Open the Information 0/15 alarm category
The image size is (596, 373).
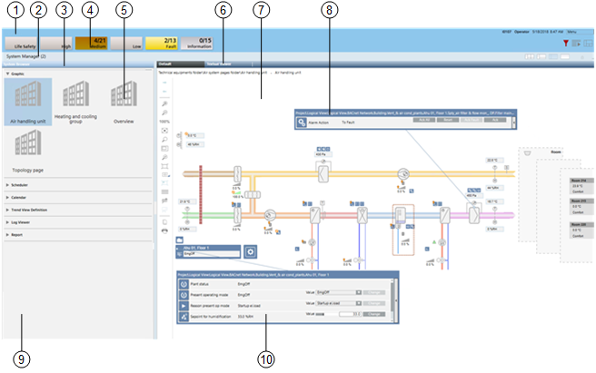(198, 43)
